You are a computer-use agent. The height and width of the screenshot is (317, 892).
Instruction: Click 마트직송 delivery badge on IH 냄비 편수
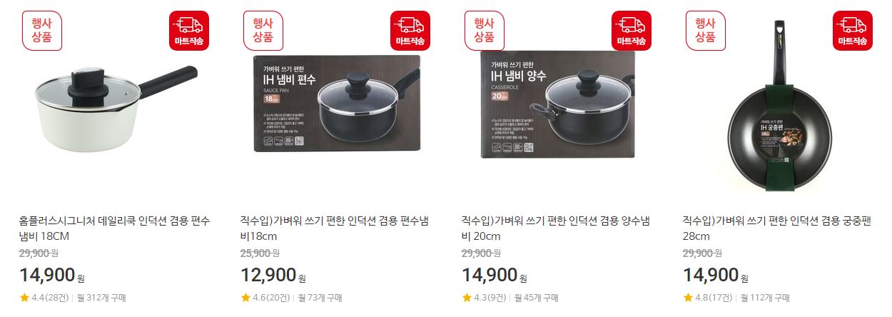pos(410,31)
